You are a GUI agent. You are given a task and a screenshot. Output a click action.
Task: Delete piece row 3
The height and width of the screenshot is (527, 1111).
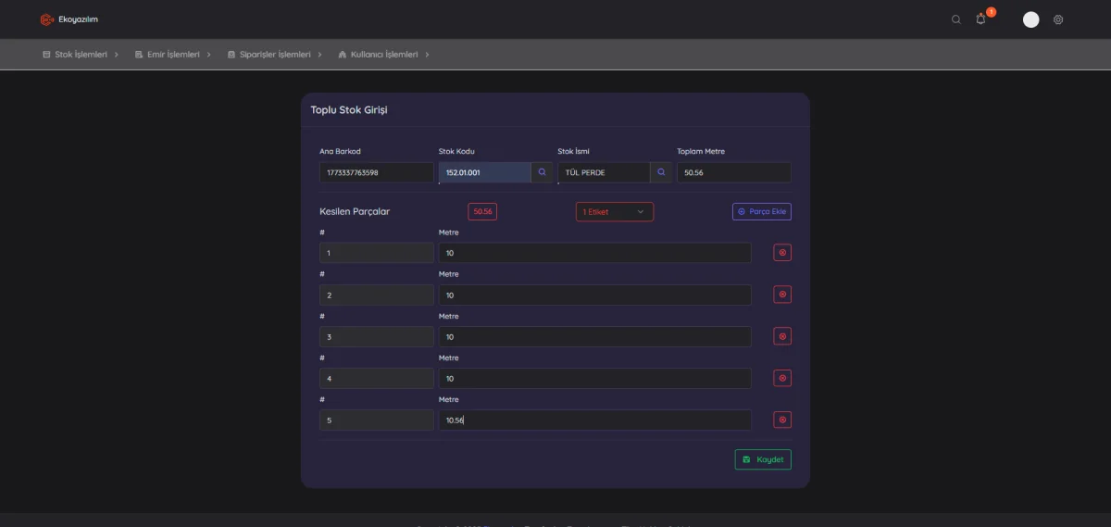pyautogui.click(x=782, y=336)
